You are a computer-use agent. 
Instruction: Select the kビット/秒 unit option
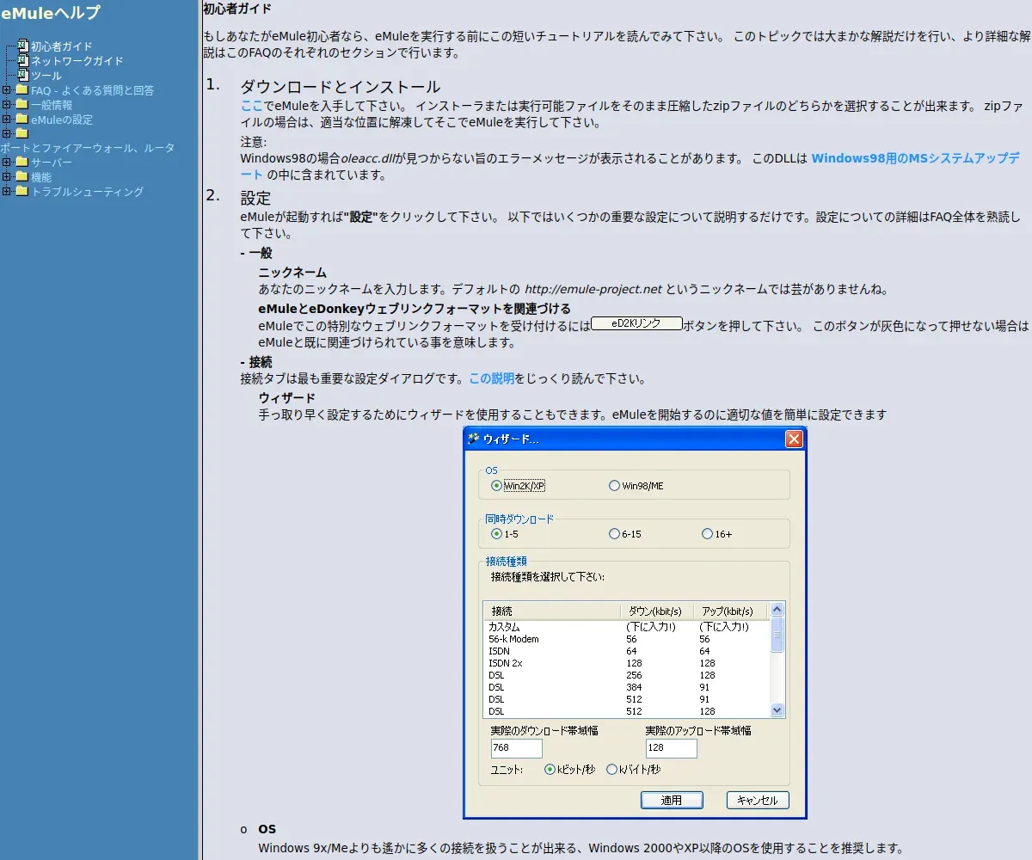(x=550, y=770)
